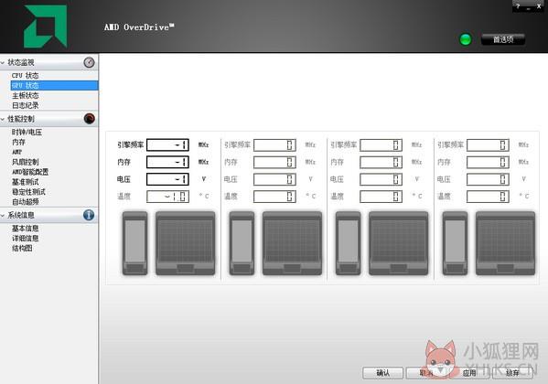Open the 时钟/电压 page
The image size is (548, 384).
(x=27, y=132)
